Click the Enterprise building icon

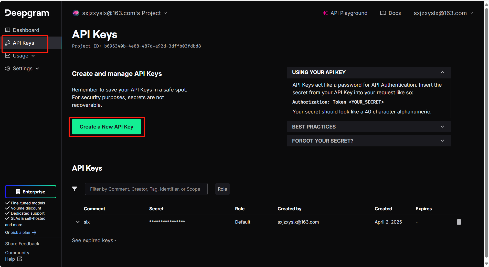tap(18, 192)
